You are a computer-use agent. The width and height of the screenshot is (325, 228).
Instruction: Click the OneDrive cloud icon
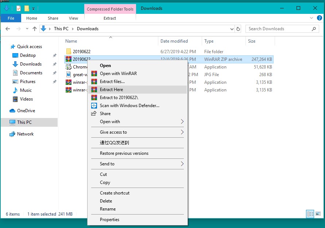pos(12,111)
